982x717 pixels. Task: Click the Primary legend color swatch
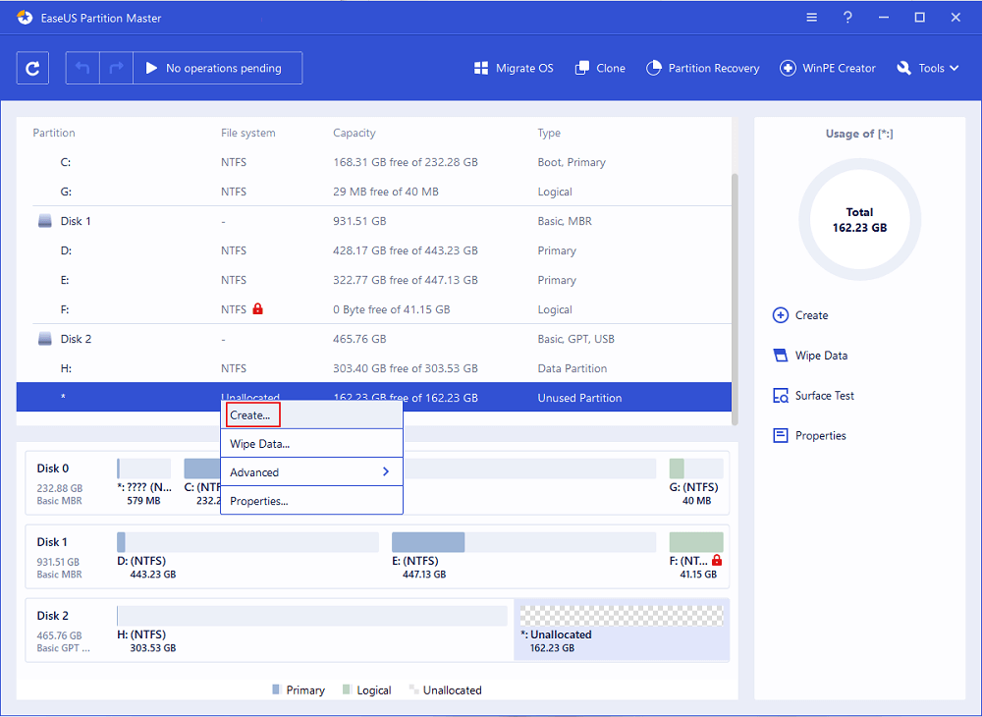[x=276, y=689]
